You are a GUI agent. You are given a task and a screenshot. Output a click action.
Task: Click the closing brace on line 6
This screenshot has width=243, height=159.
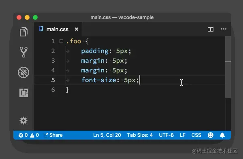coord(67,90)
